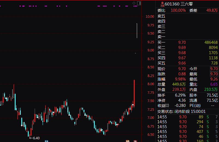
Task: Toggle the side panel layout icon
Action: pos(139,3)
